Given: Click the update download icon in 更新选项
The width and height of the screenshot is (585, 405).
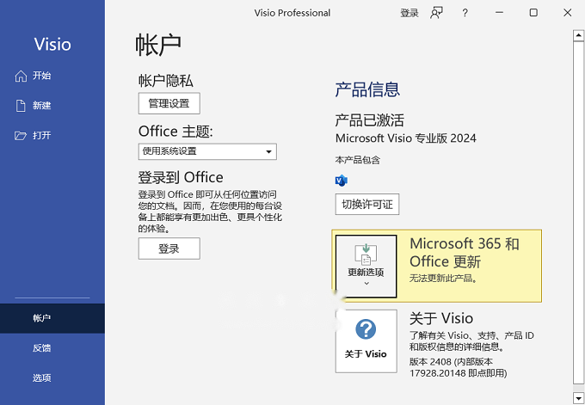Looking at the screenshot, I should coord(366,254).
